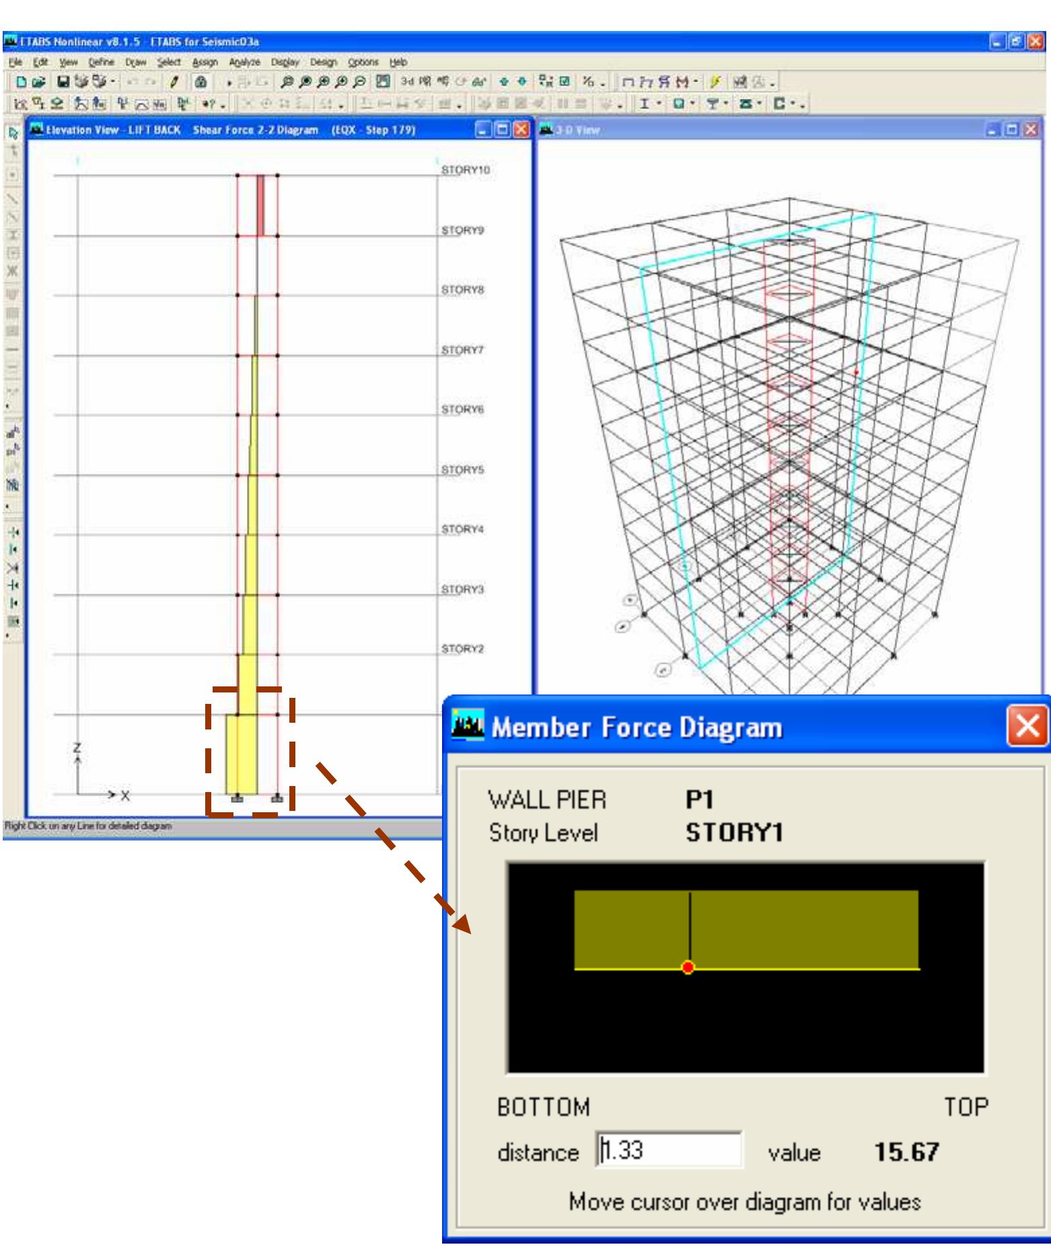Screen dimensions: 1051x1251
Task: Open the Display Member Forces dropdown arrow
Action: [x=696, y=82]
